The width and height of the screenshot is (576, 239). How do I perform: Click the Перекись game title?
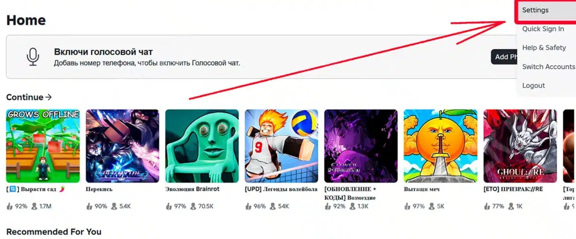99,189
